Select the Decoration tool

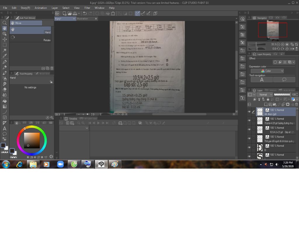[5, 84]
